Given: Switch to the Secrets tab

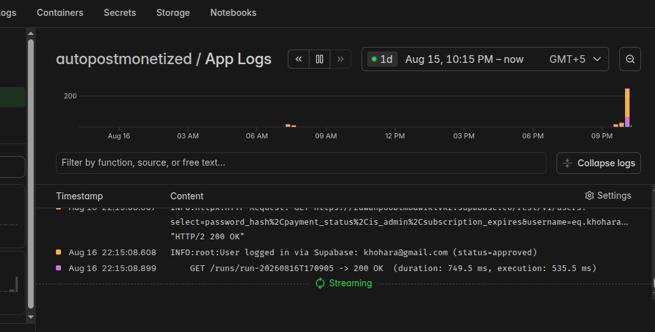Looking at the screenshot, I should click(120, 13).
